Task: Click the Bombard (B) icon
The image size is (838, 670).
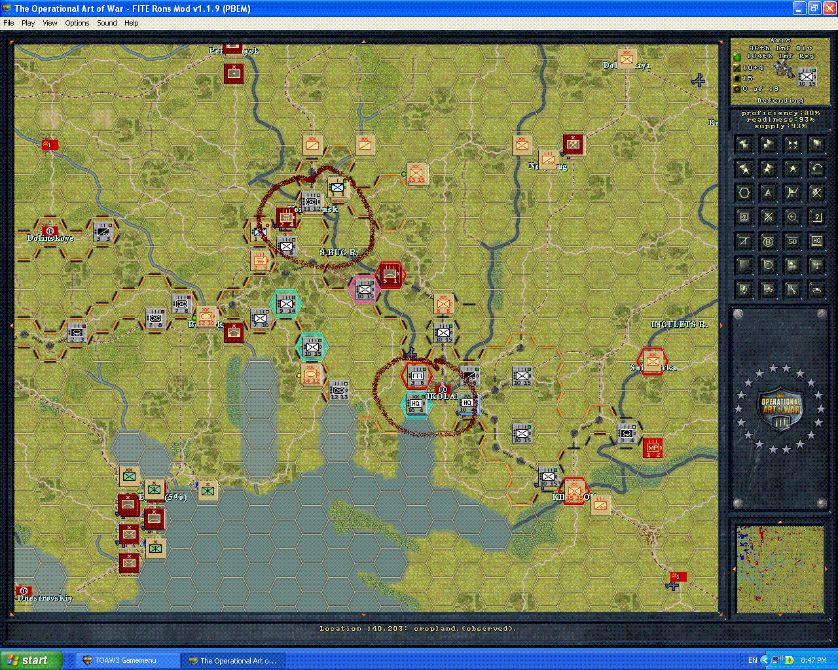Action: pyautogui.click(x=768, y=241)
